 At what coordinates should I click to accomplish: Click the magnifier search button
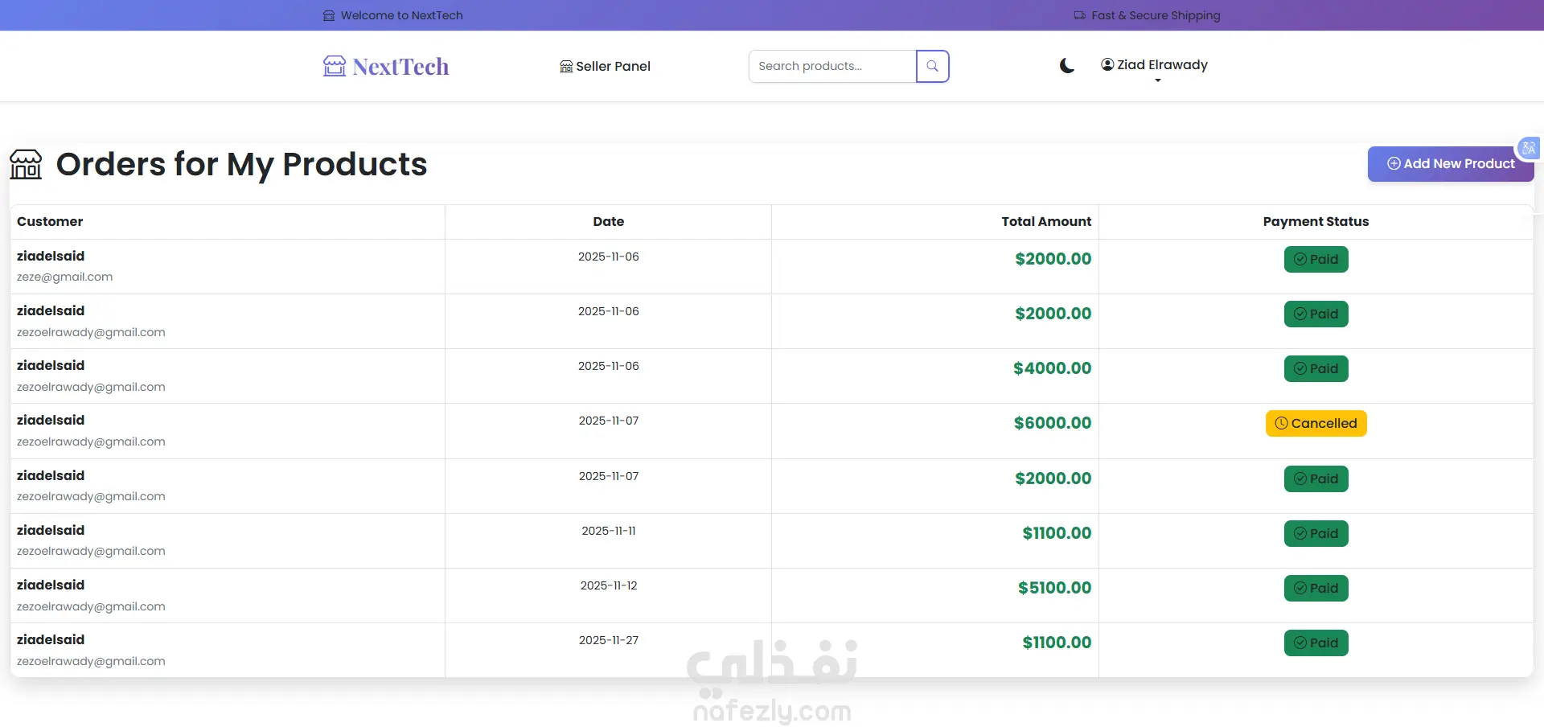932,66
